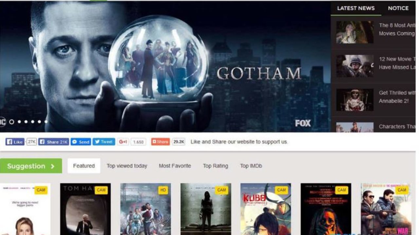Click the Facebook Share 21K button
Screen dimensions: 419x235
click(x=54, y=142)
